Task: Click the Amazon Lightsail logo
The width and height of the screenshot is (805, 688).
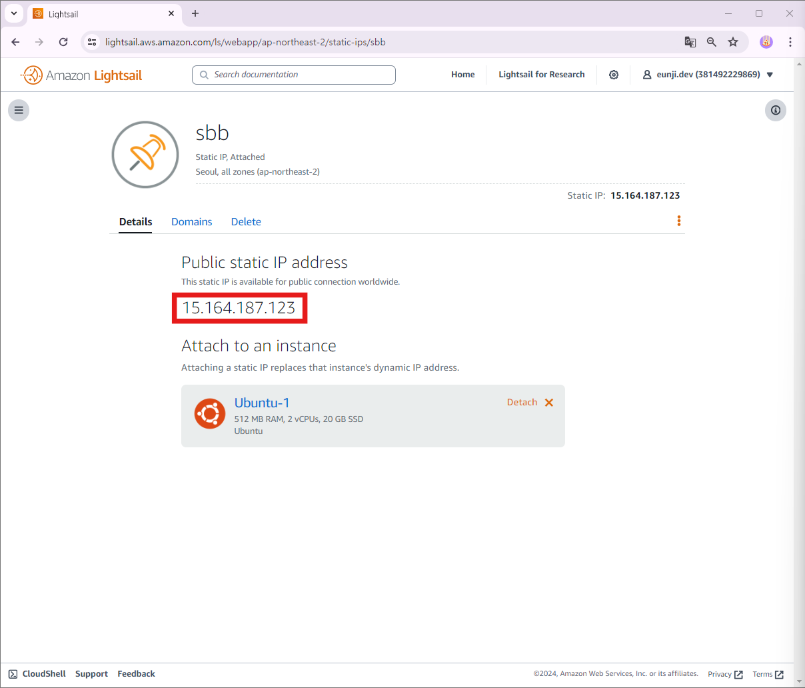Action: tap(81, 75)
